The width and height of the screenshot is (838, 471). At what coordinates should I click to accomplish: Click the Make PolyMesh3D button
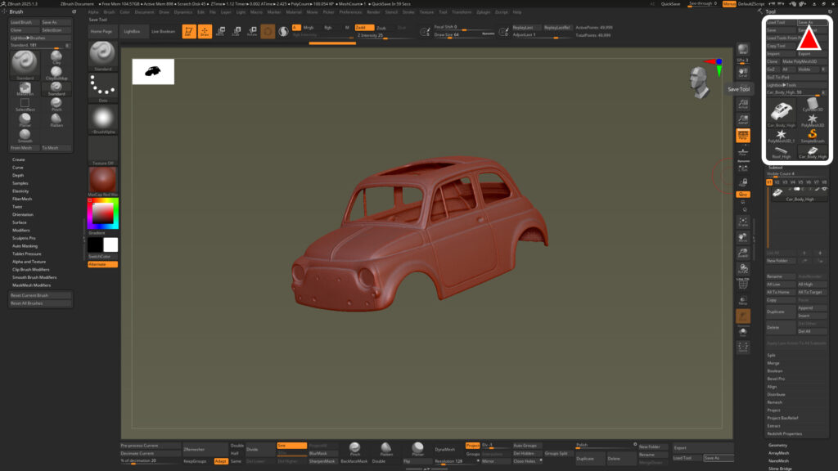[800, 61]
